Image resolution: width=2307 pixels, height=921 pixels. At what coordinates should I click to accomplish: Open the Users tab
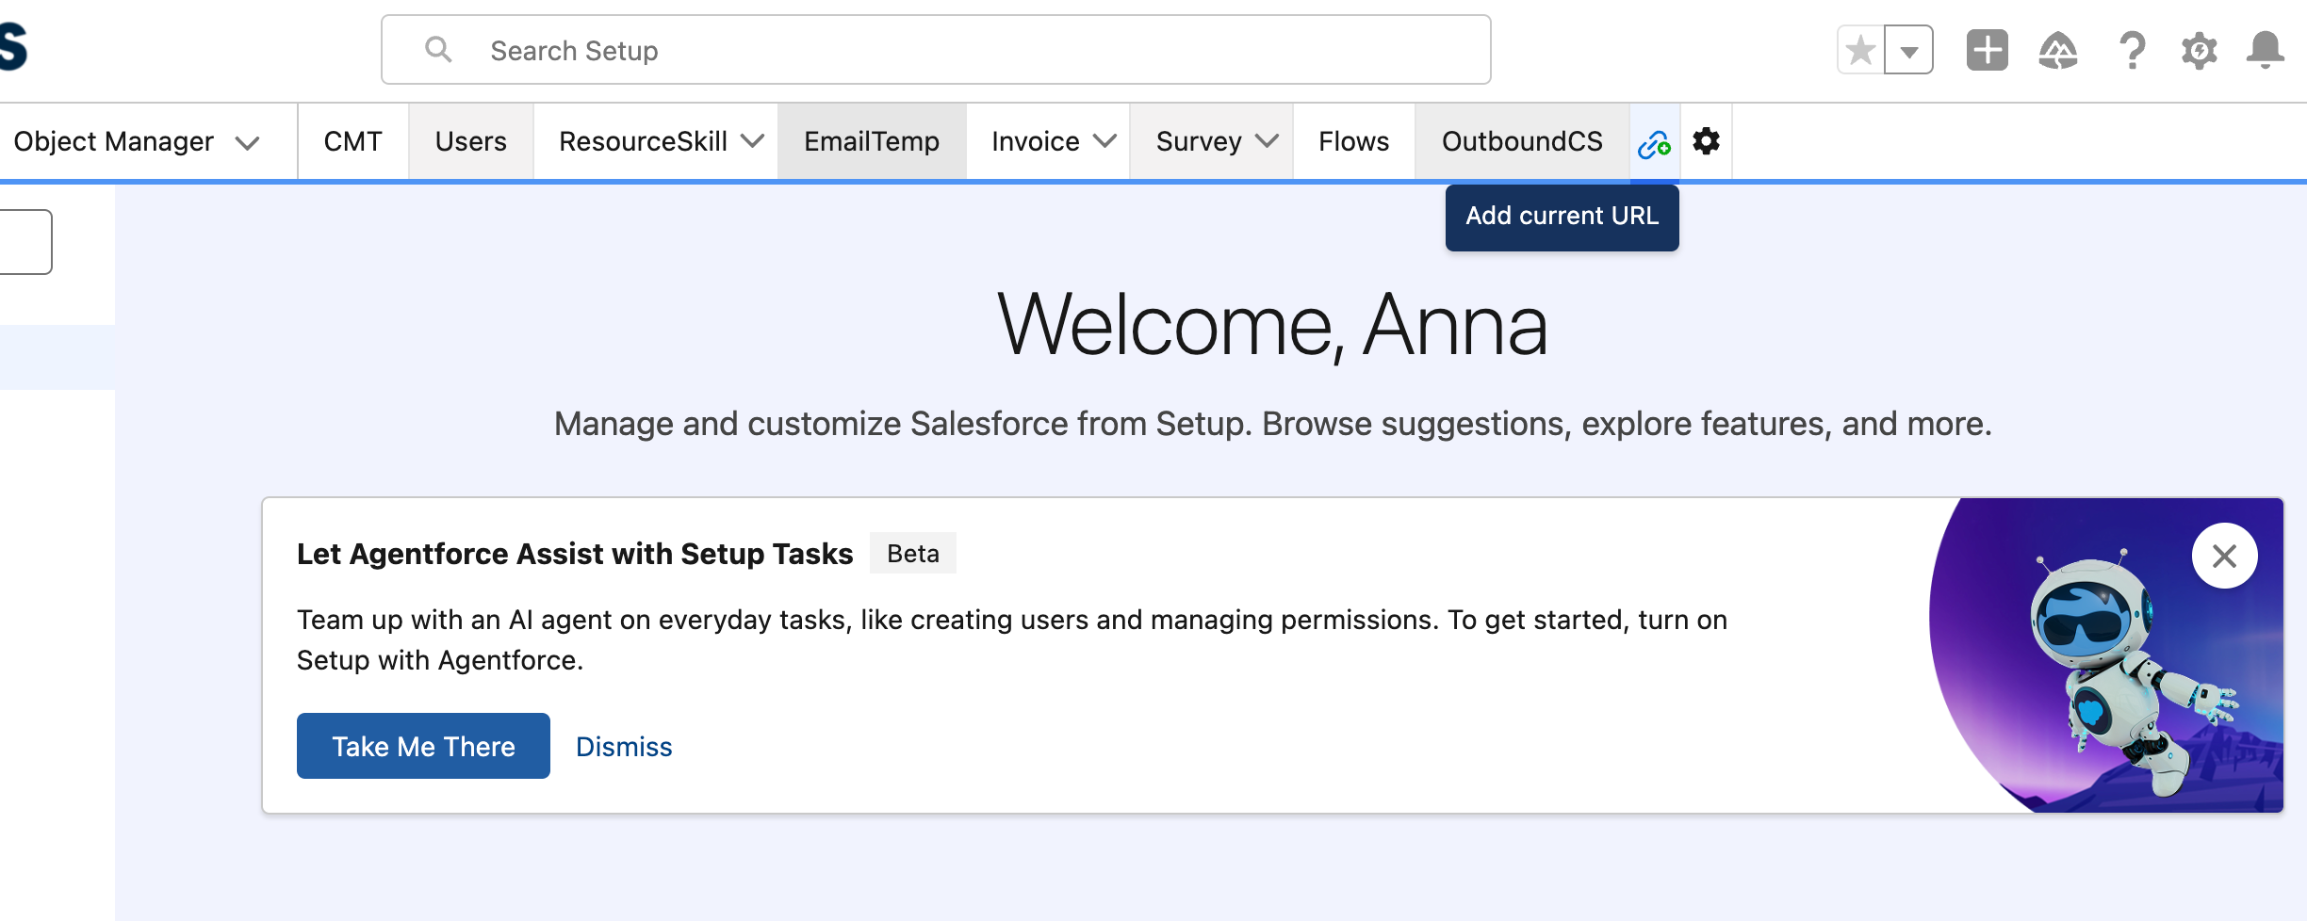[470, 141]
